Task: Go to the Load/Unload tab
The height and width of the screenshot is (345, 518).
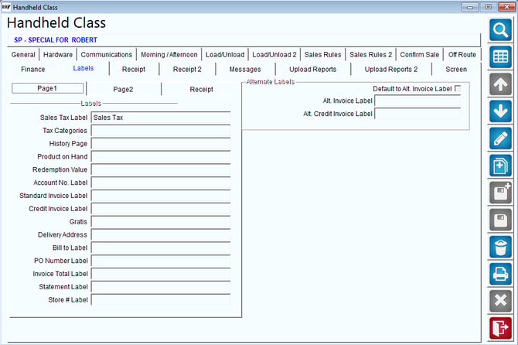Action: 225,54
